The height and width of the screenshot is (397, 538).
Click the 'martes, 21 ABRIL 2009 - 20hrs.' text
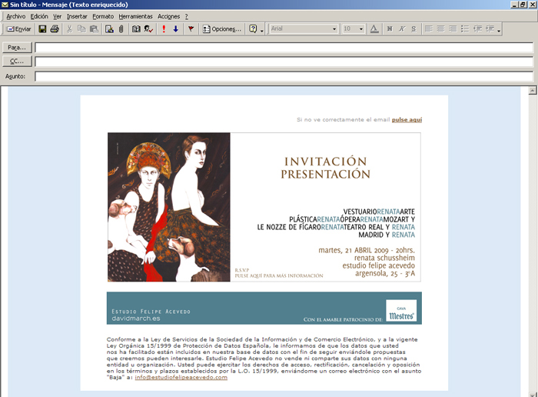[x=367, y=250]
